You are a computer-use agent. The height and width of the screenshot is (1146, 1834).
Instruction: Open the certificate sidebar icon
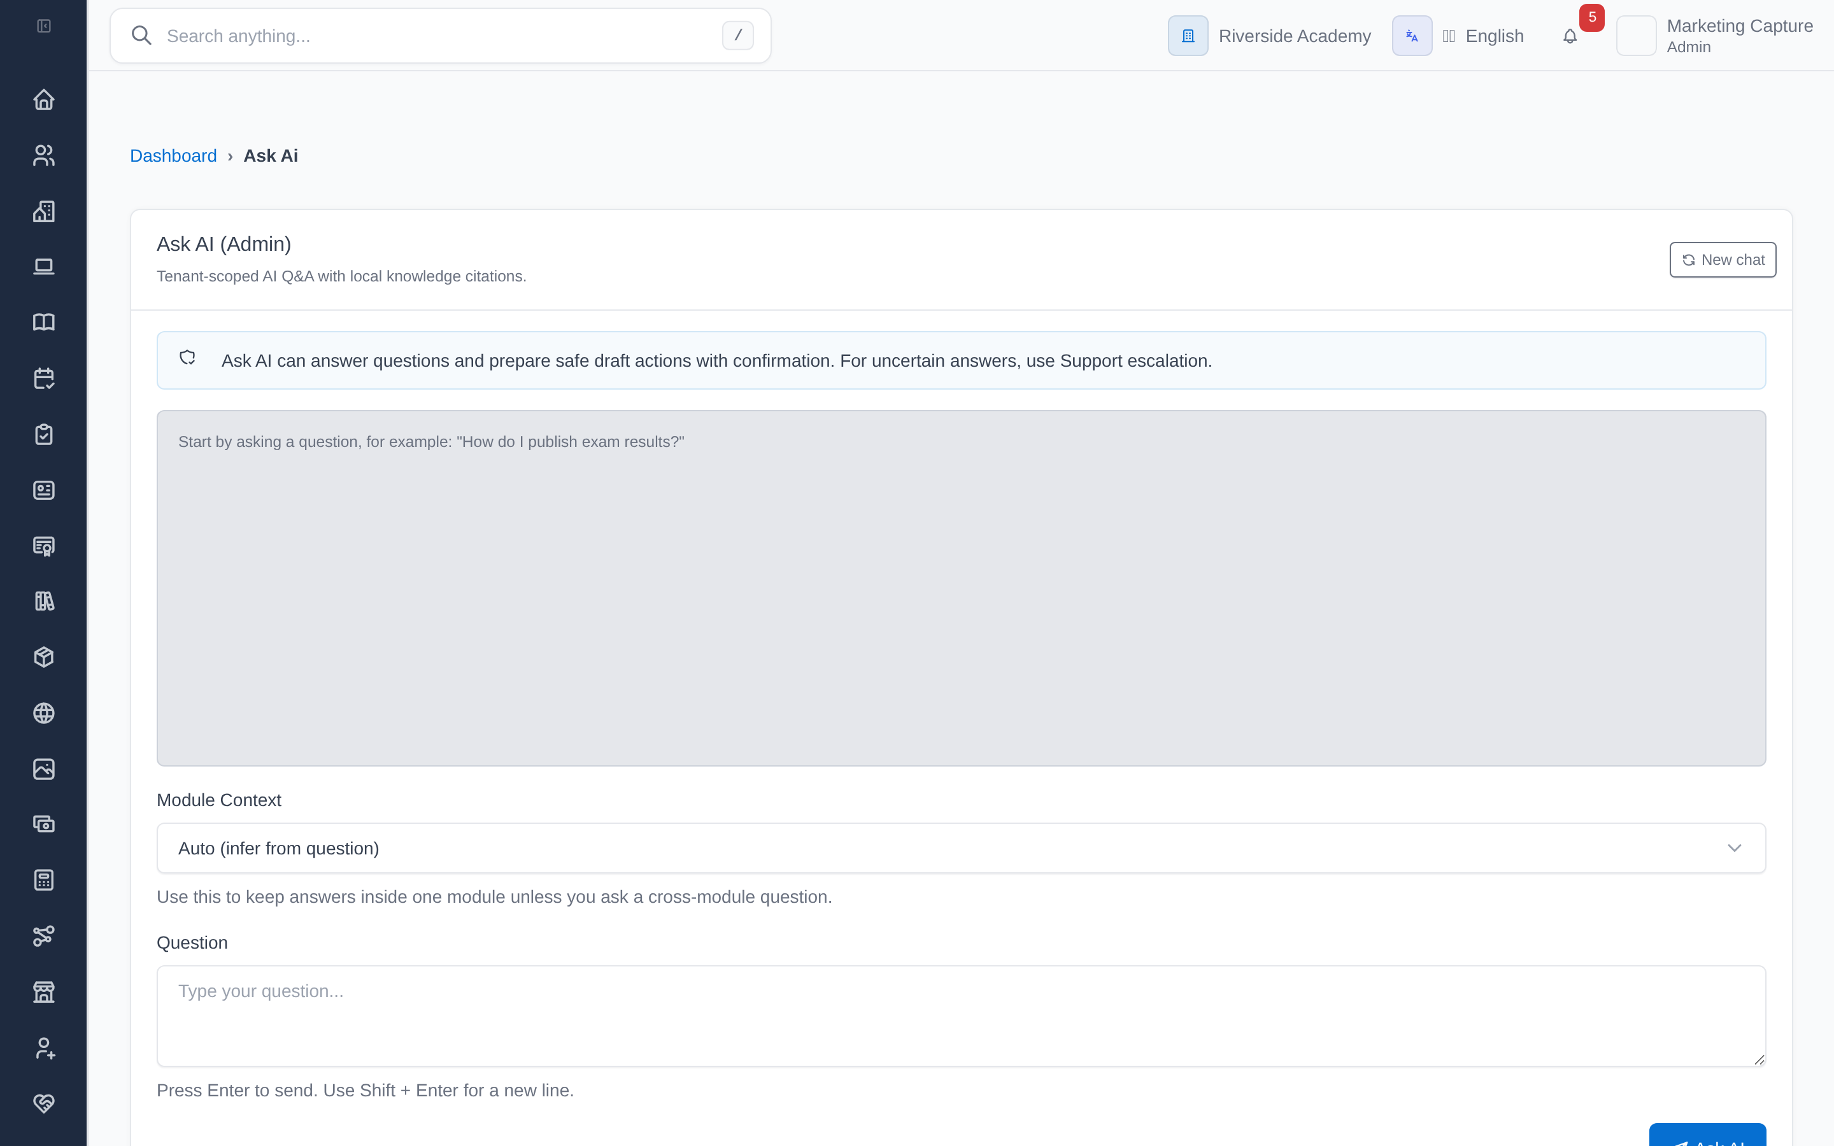pyautogui.click(x=44, y=546)
